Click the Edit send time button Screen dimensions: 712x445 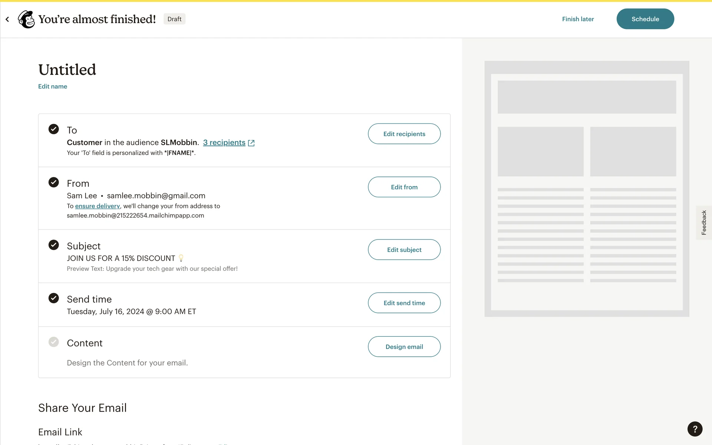[404, 303]
